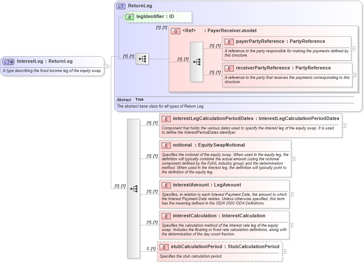364x264 pixels.
Task: Click the E icon of notional element
Action: pyautogui.click(x=166, y=145)
